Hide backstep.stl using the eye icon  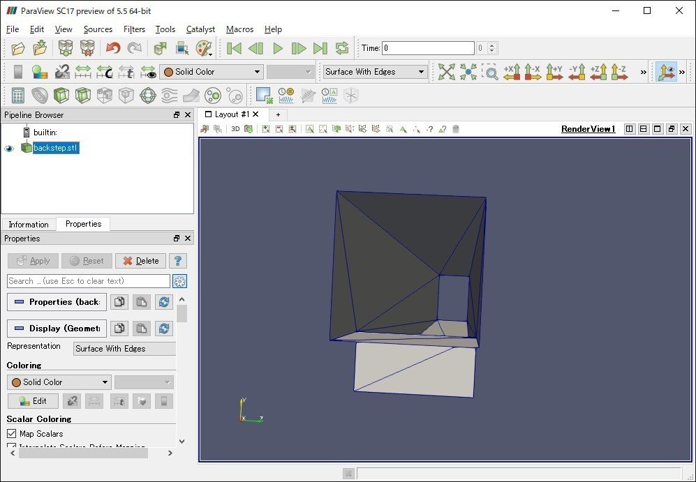click(9, 149)
